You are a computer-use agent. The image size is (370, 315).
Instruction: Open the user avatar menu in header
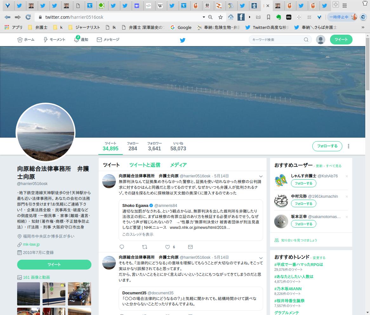pyautogui.click(x=320, y=39)
